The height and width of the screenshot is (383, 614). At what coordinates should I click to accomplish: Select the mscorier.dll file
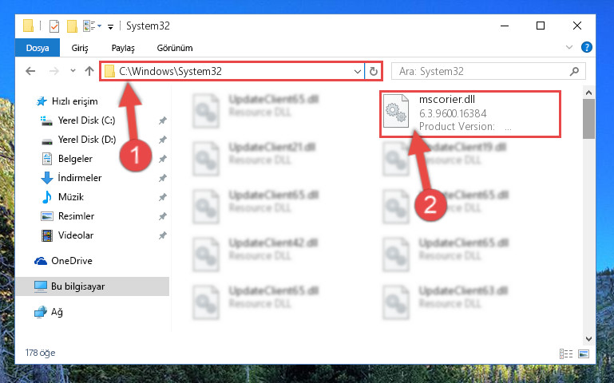click(x=470, y=113)
